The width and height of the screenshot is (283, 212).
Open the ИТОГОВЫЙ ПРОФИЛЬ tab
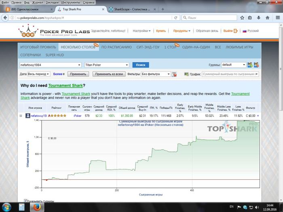click(x=38, y=47)
